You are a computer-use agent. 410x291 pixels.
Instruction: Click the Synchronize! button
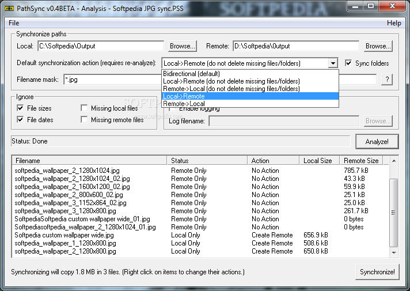[377, 272]
